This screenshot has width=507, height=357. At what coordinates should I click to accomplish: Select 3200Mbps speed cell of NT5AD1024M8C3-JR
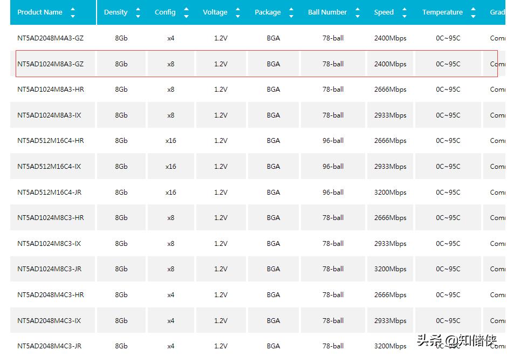coord(390,269)
